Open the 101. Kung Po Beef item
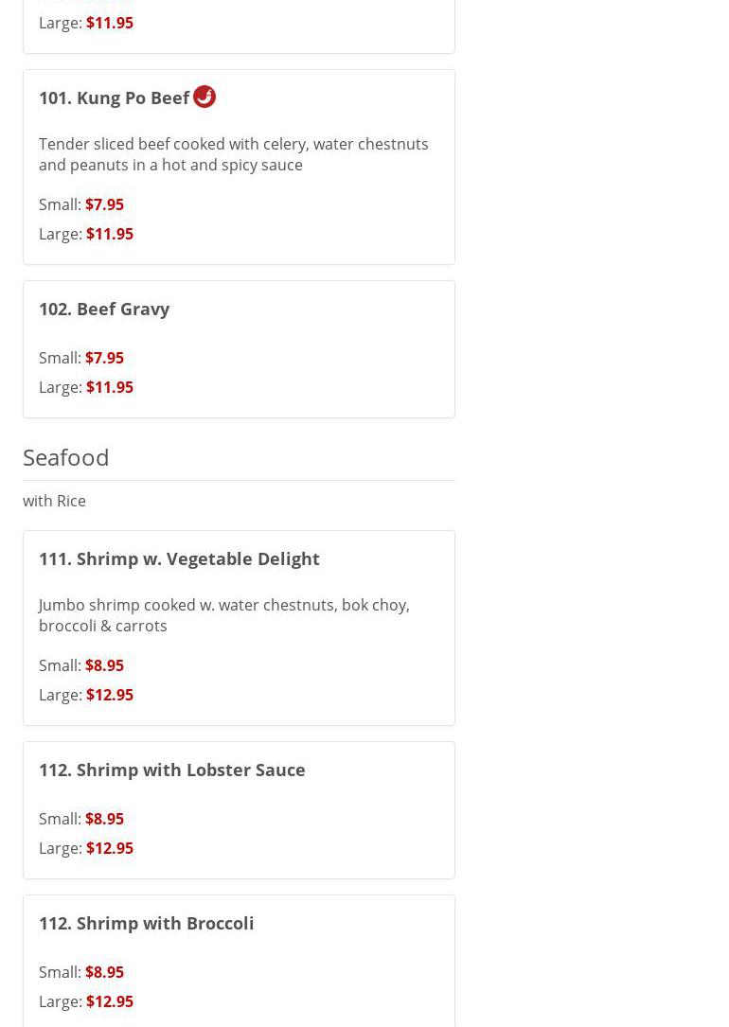This screenshot has width=729, height=1027. (114, 97)
